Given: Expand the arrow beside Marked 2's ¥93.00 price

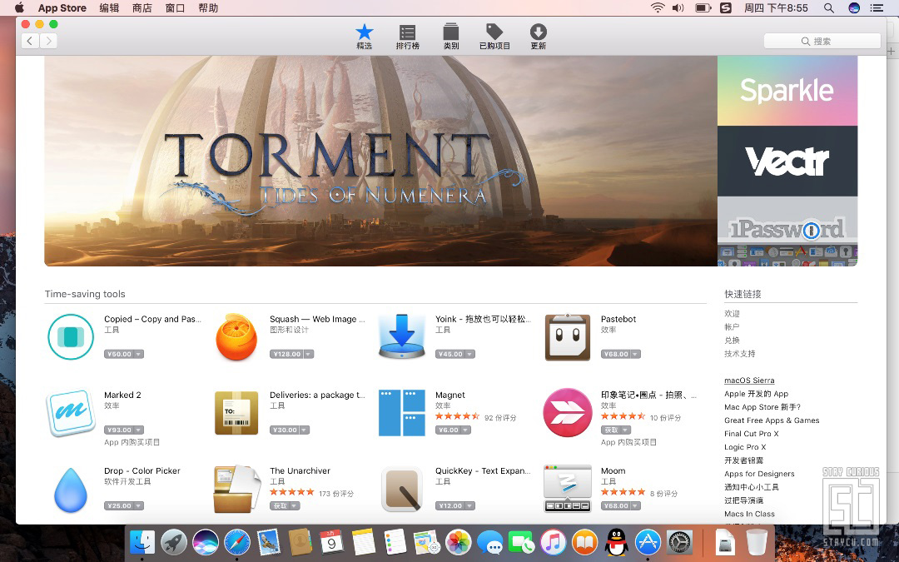Looking at the screenshot, I should click(x=138, y=430).
